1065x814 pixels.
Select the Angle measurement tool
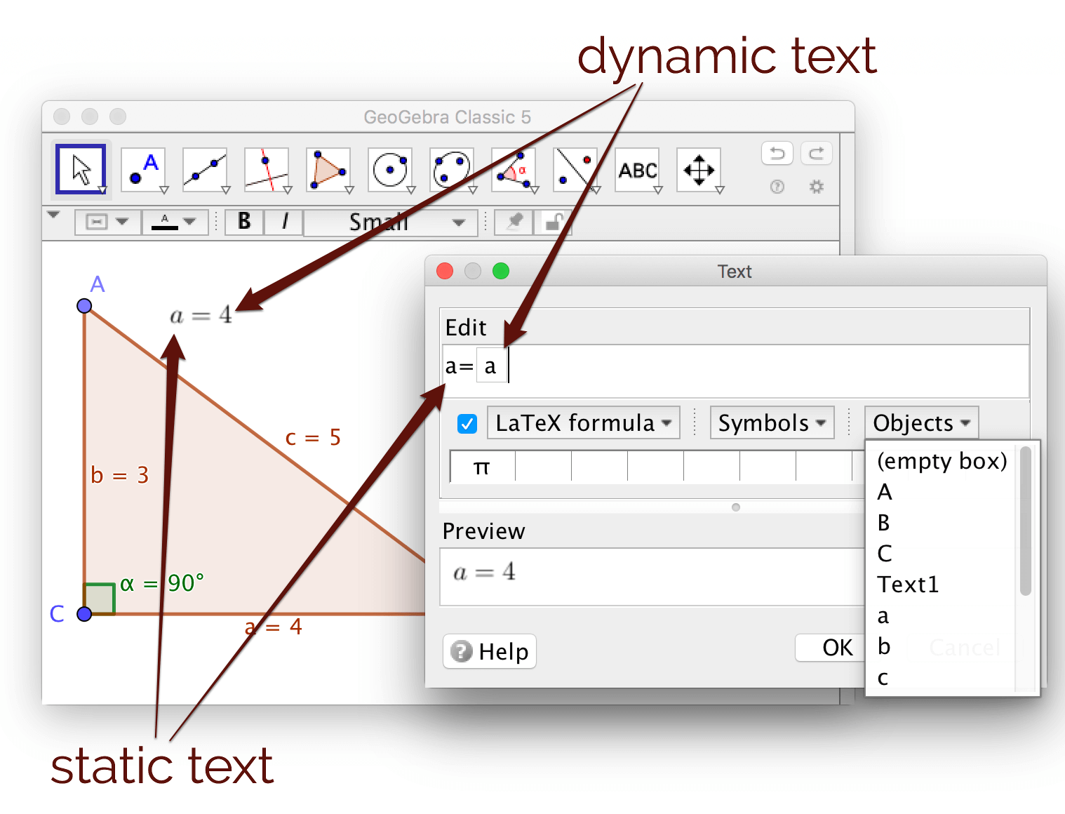pyautogui.click(x=514, y=168)
